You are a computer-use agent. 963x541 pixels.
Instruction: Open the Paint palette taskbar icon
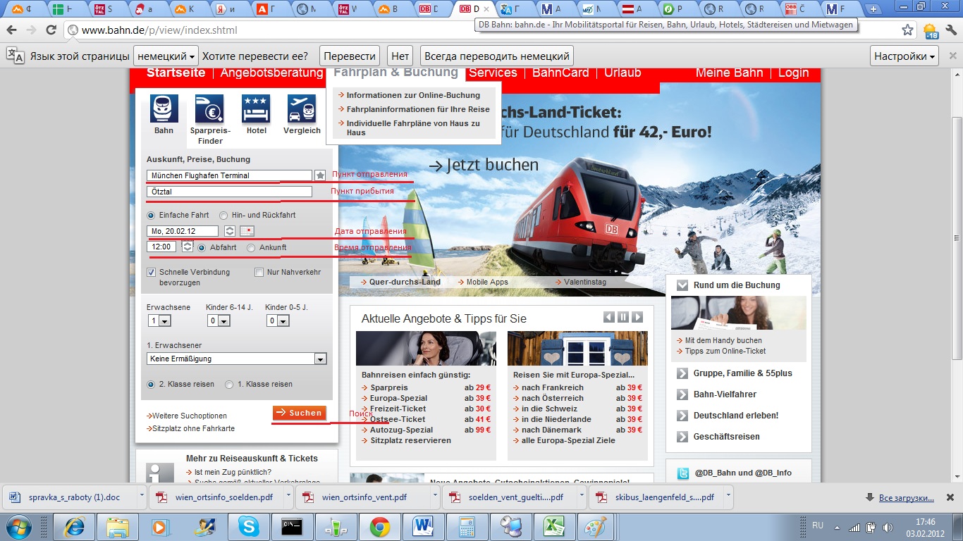coord(596,526)
